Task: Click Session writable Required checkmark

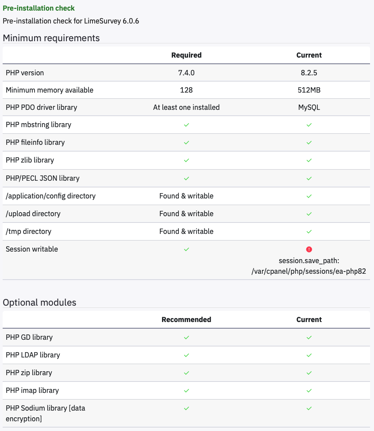Action: tap(186, 249)
